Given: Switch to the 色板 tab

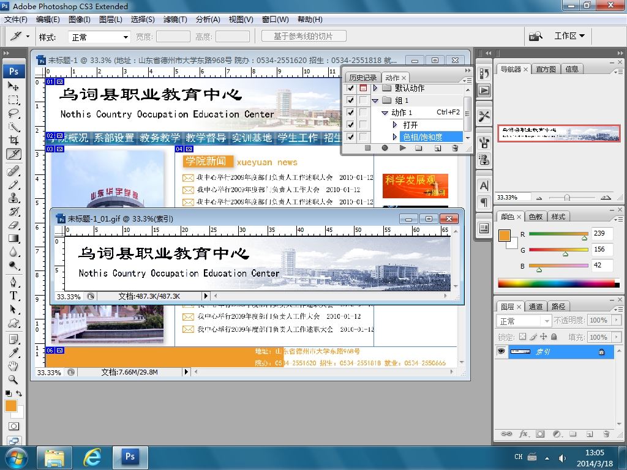Looking at the screenshot, I should click(x=535, y=217).
